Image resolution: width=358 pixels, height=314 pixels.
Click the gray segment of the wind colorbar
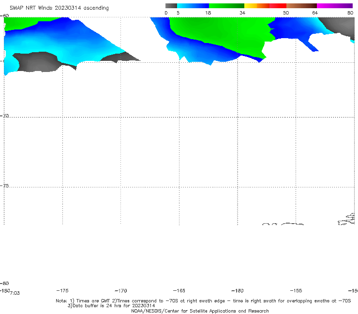point(171,6)
